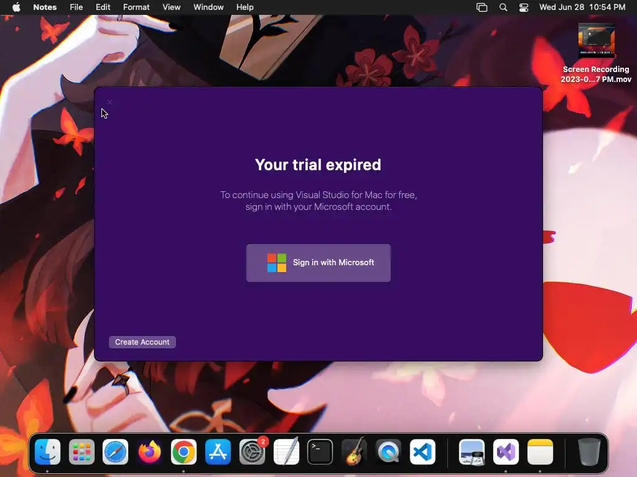Open the App Store from the Dock

[x=218, y=452]
